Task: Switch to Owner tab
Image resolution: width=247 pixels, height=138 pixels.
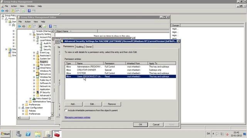Action: (x=89, y=47)
